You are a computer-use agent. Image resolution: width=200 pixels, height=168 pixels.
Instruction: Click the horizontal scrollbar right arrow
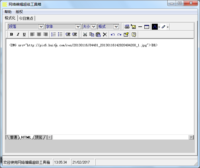(191, 137)
